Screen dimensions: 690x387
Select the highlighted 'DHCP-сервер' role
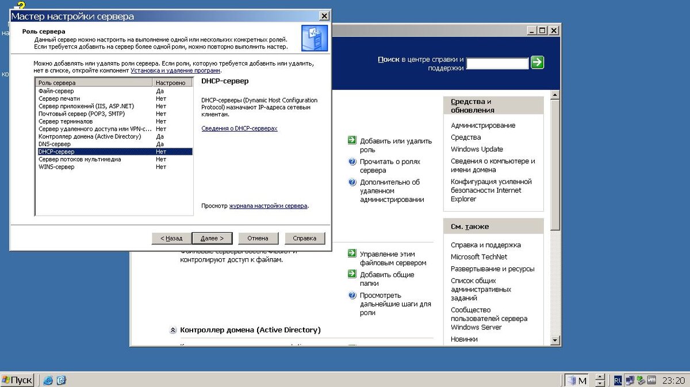click(114, 151)
